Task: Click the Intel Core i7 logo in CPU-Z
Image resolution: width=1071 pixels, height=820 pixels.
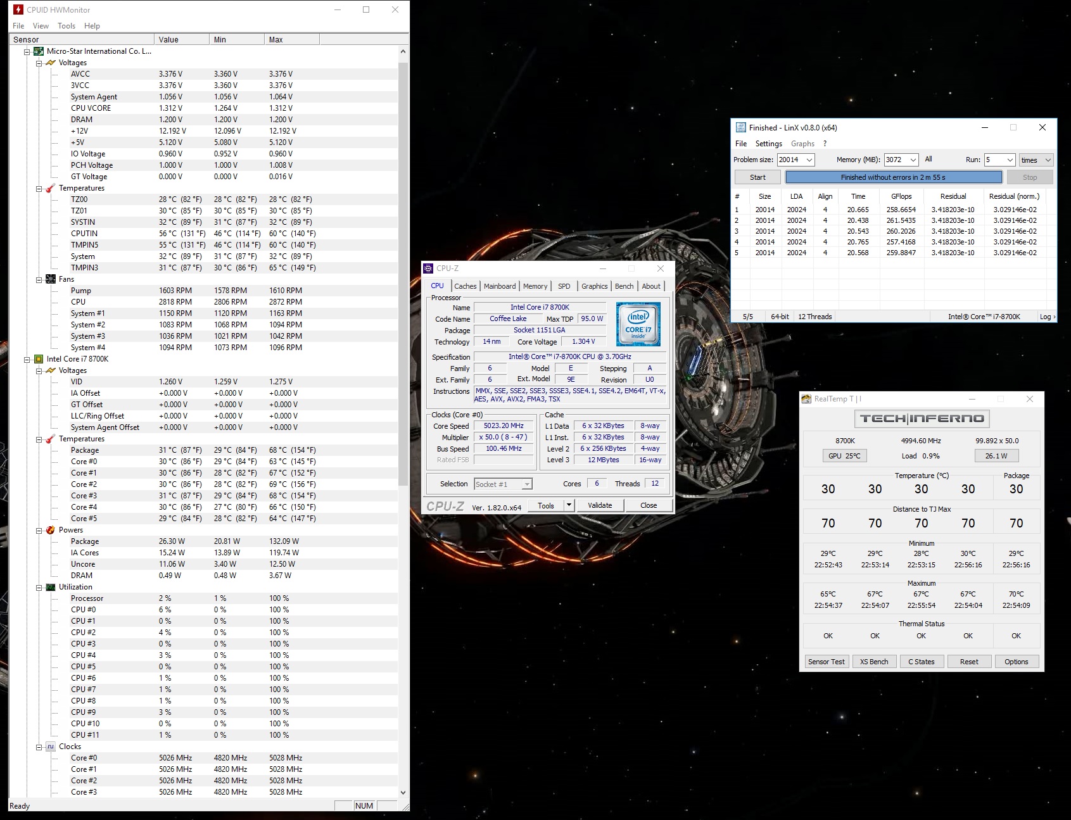Action: [638, 324]
